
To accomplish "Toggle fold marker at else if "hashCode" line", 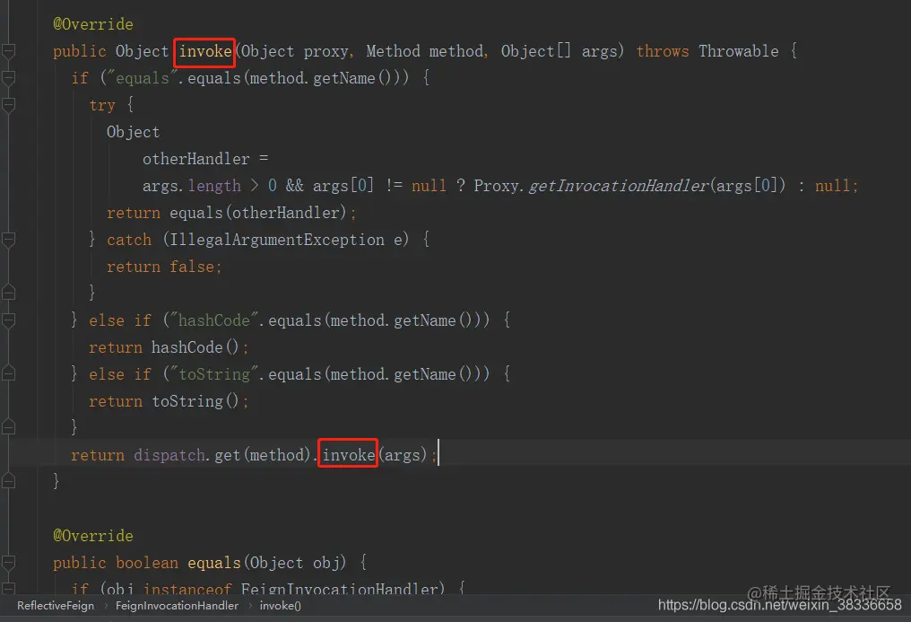I will point(8,320).
